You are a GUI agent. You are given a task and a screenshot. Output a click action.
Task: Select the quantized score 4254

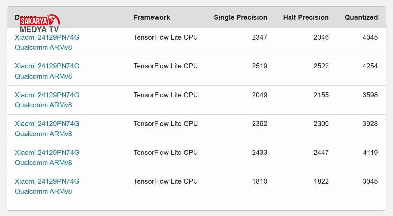pos(370,66)
